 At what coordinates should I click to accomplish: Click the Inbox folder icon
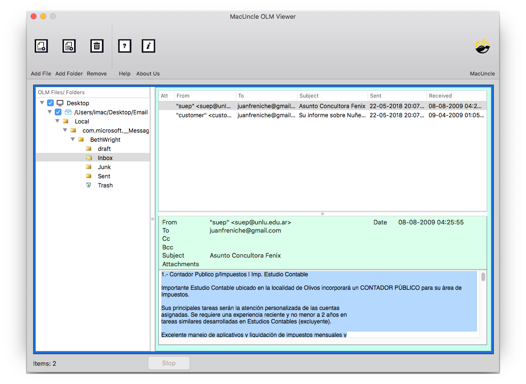click(89, 158)
